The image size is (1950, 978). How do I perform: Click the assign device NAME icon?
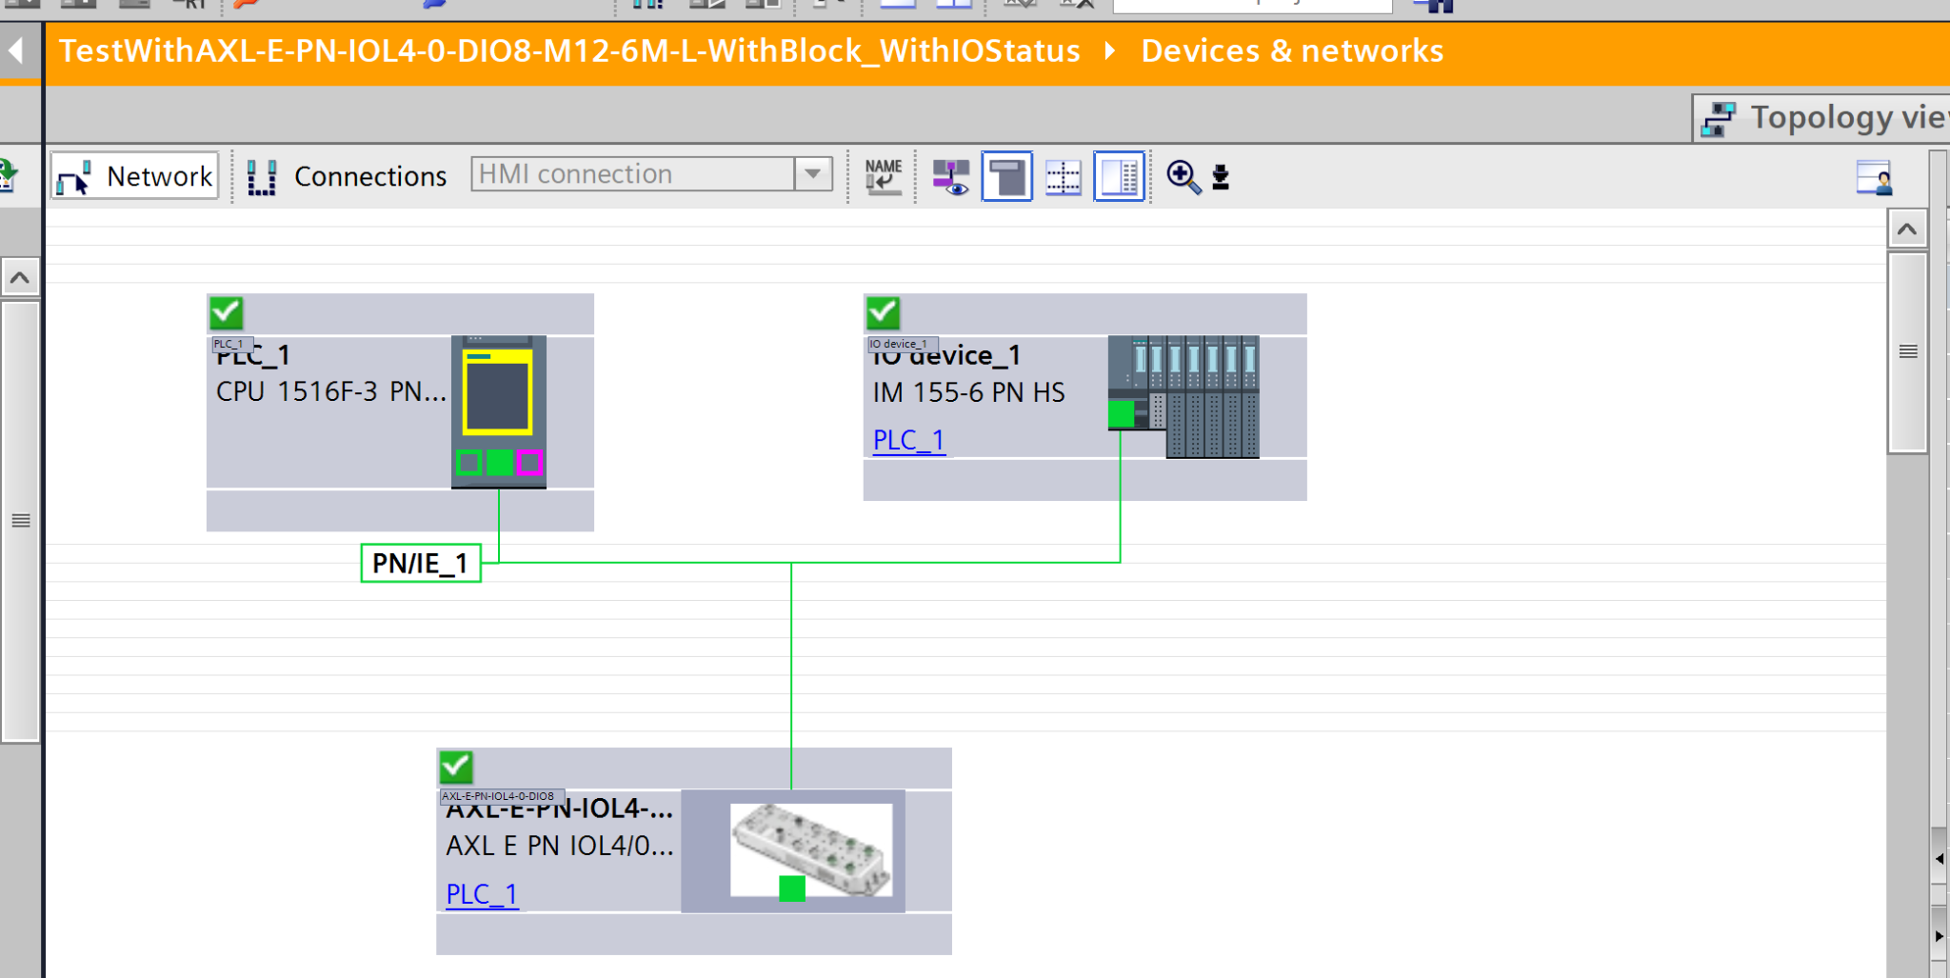884,177
